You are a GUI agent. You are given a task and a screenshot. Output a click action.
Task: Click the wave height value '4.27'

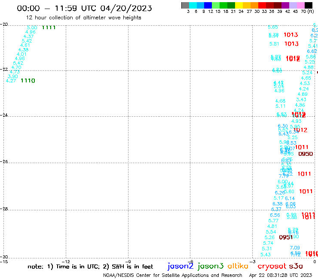tap(11, 81)
